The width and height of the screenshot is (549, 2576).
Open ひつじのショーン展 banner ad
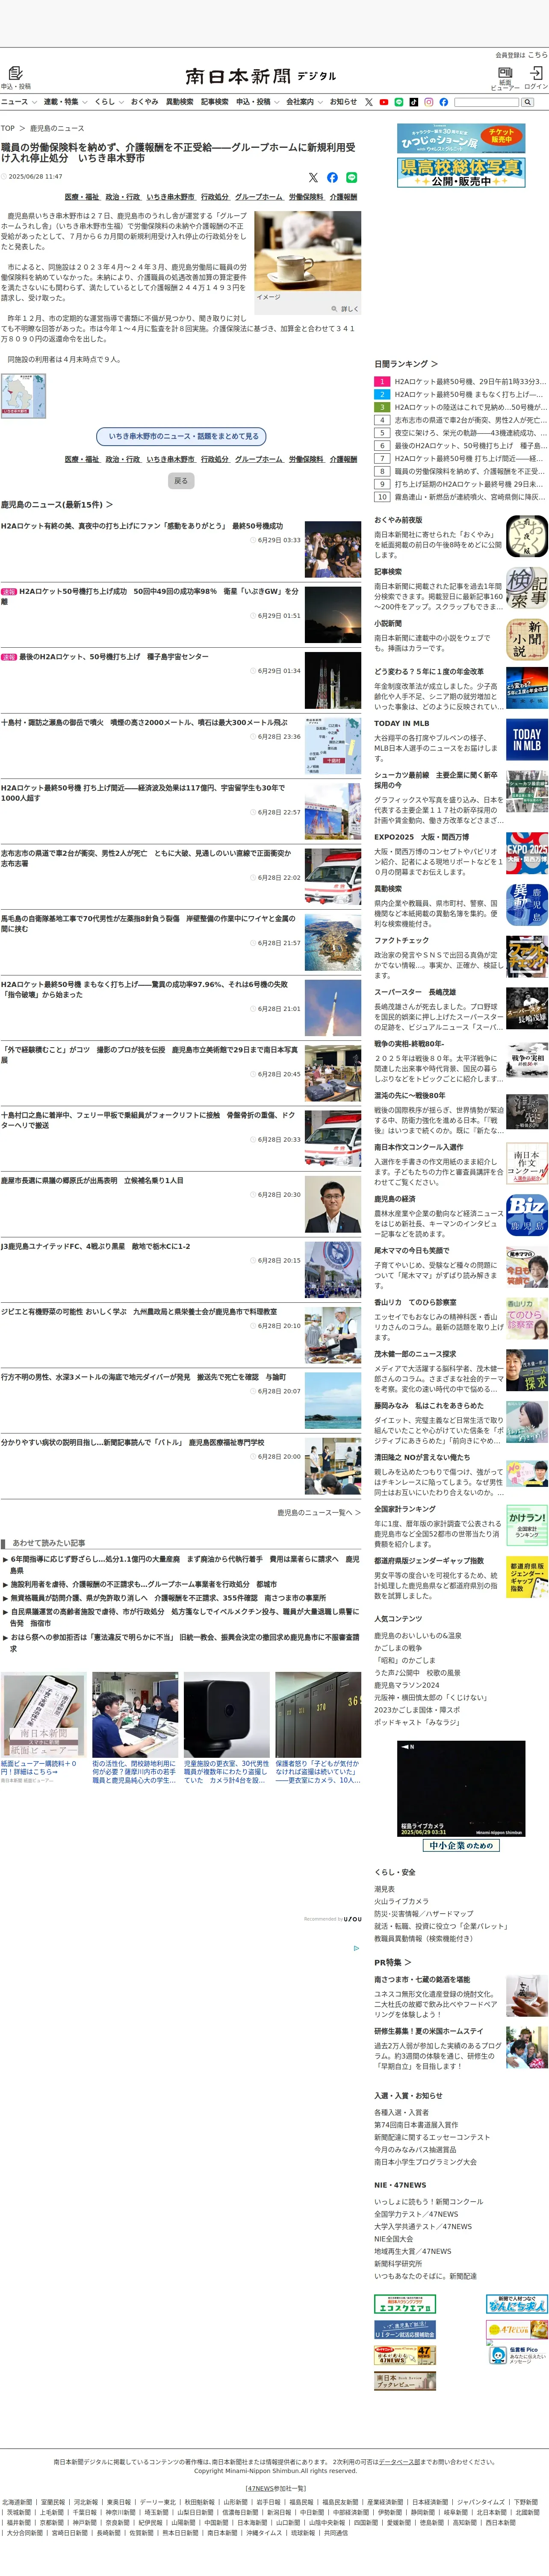(x=461, y=138)
